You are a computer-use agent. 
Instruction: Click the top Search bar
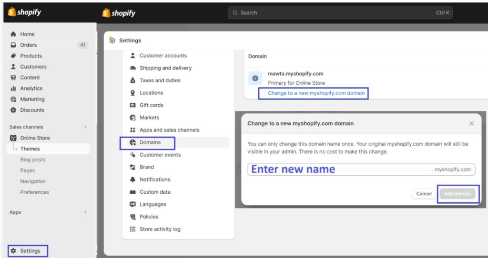(x=340, y=13)
